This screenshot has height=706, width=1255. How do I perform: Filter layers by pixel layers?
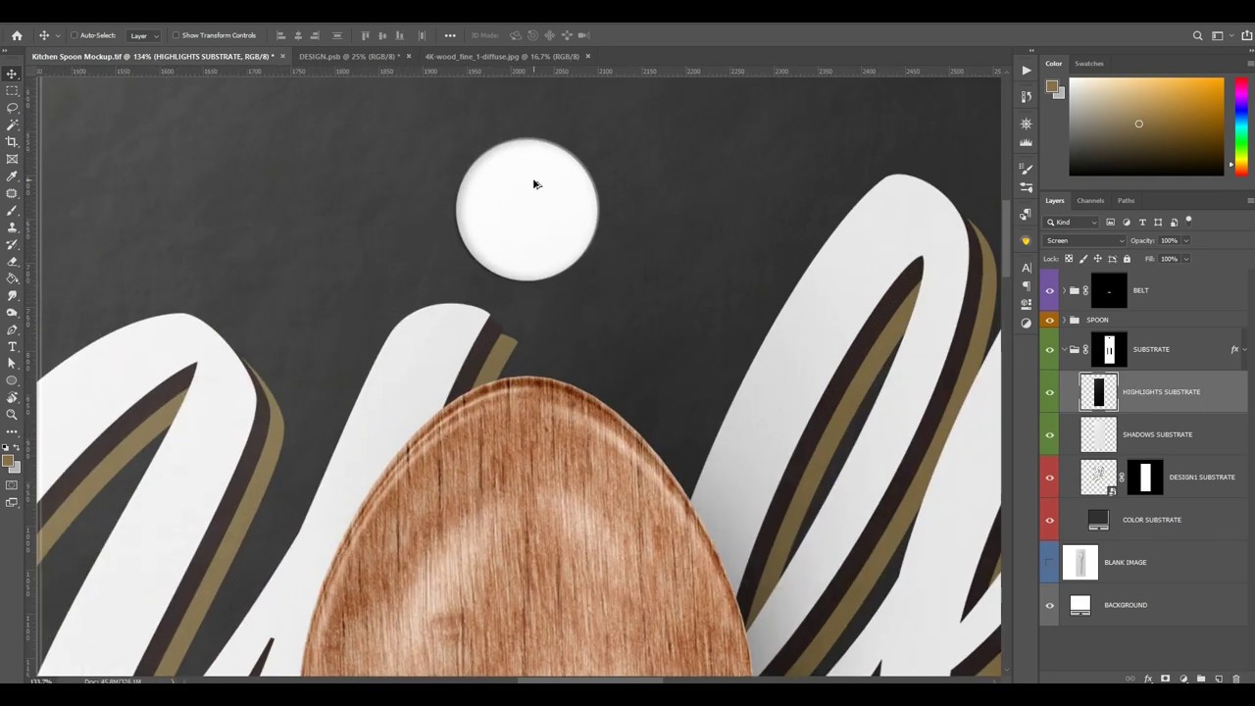click(x=1110, y=223)
